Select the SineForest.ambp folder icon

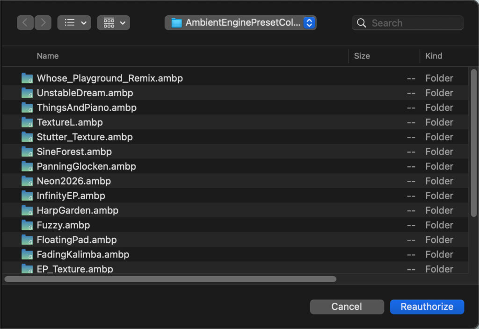pos(27,152)
